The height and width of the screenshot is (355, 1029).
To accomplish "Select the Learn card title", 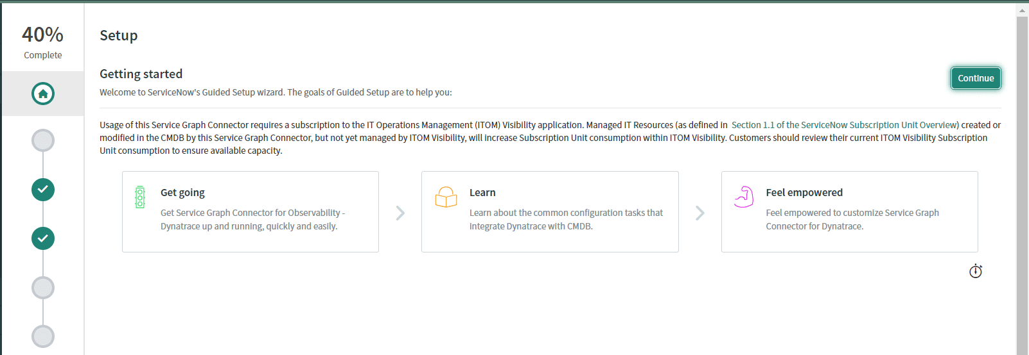I will [482, 192].
